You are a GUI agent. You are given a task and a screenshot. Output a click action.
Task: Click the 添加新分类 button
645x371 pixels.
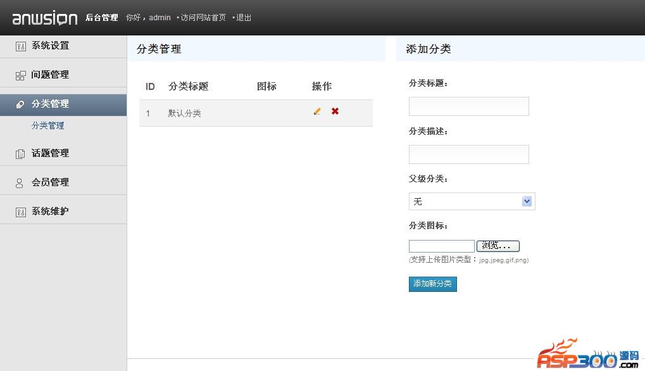pyautogui.click(x=433, y=284)
